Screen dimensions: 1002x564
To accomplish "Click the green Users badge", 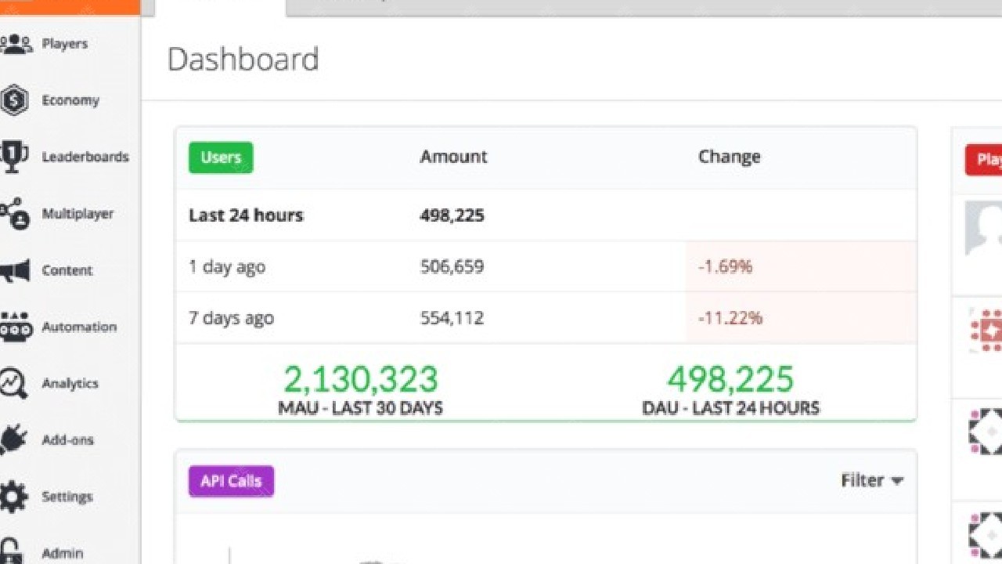I will (x=221, y=157).
